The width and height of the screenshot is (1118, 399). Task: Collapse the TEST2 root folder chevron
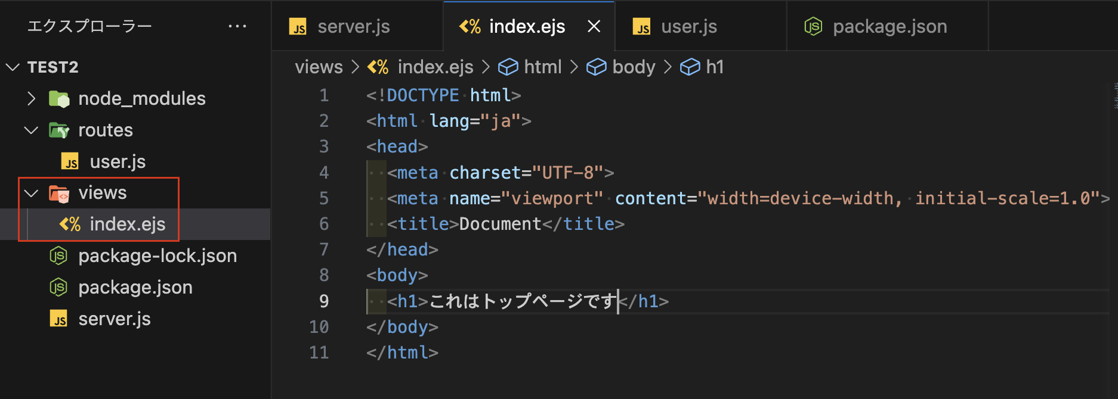click(x=13, y=67)
